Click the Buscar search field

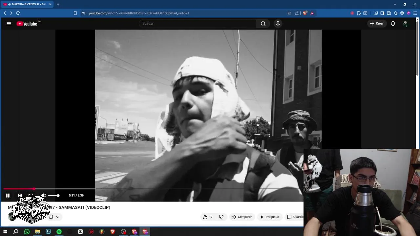click(x=197, y=24)
